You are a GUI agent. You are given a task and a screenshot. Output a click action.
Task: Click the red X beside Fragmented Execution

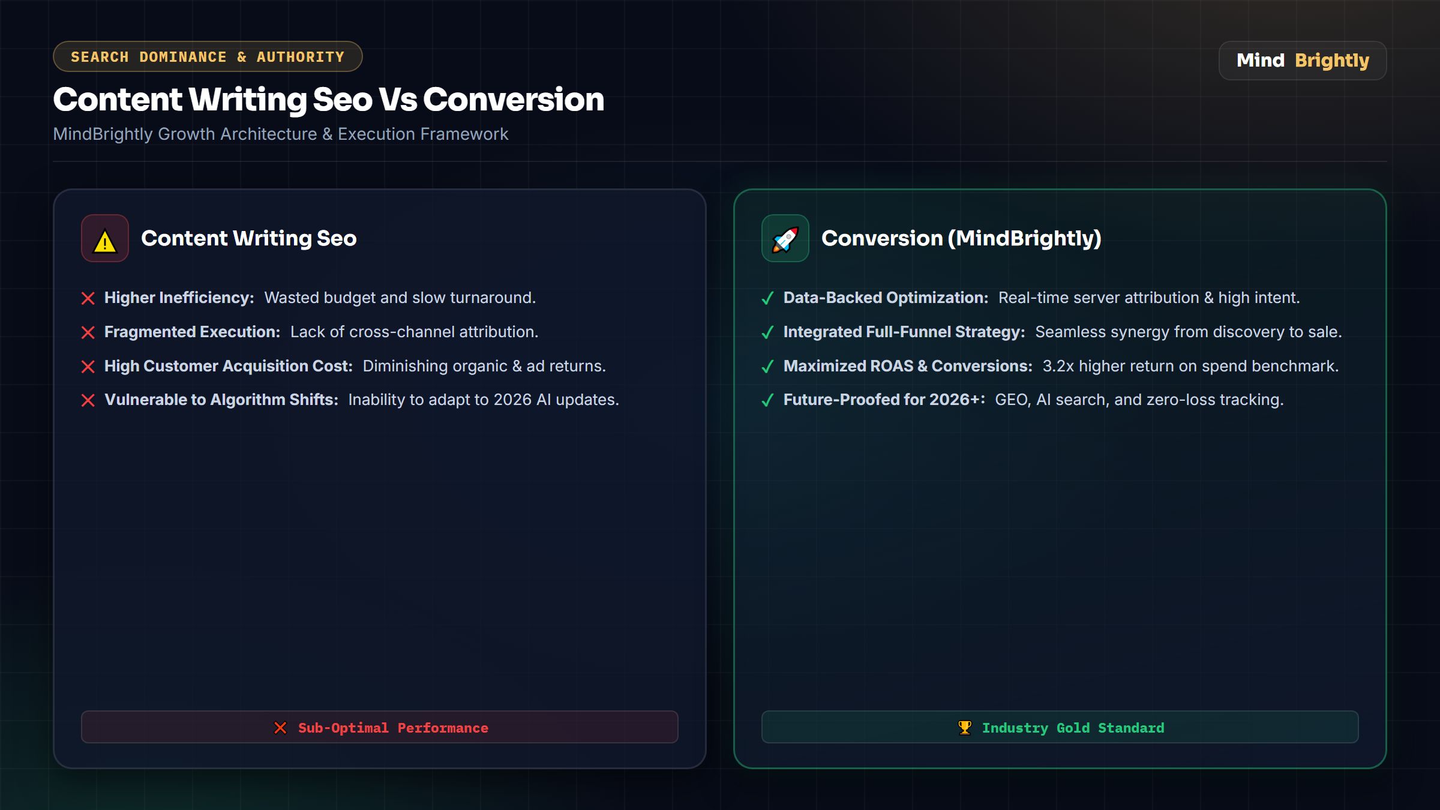tap(88, 332)
